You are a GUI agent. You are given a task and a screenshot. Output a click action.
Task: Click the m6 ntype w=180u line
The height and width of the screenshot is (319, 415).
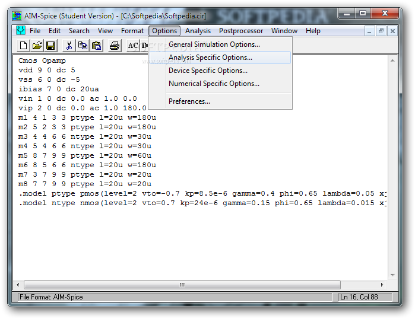pos(87,165)
